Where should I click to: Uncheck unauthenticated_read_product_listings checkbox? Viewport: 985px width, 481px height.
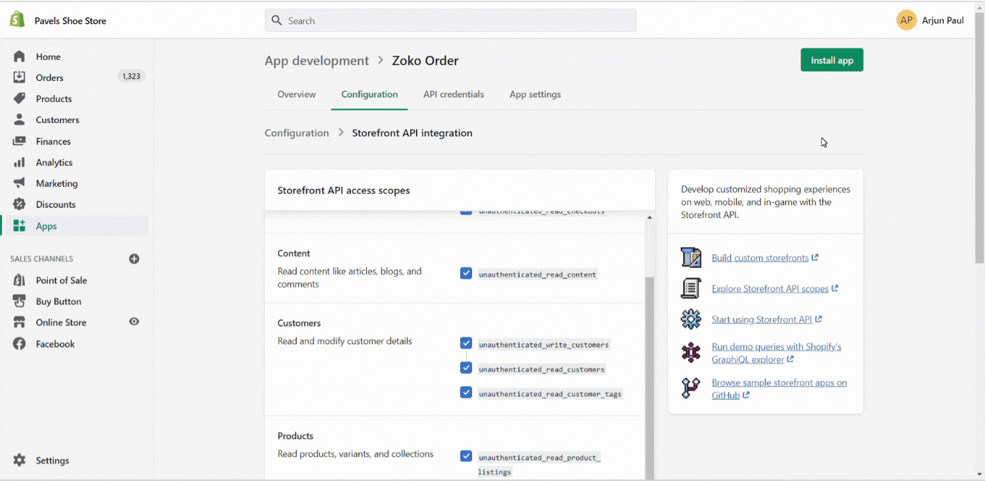click(466, 456)
